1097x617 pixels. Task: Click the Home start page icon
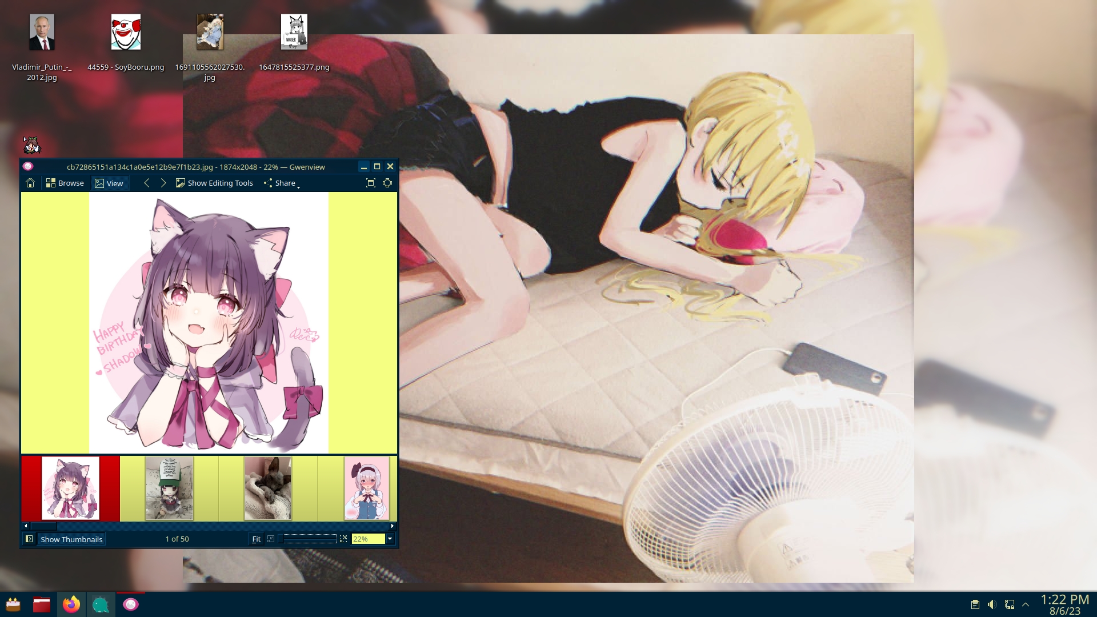tap(30, 183)
